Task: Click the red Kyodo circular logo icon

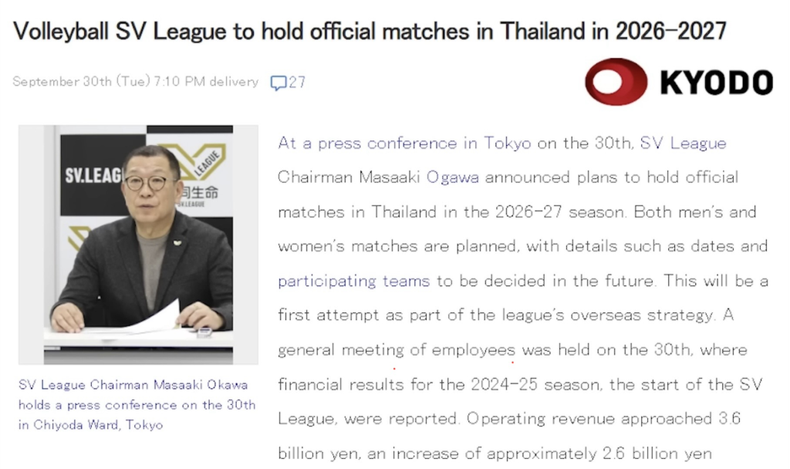Action: (616, 82)
